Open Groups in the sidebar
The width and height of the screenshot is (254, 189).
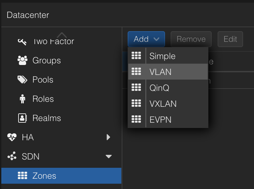pyautogui.click(x=62, y=60)
